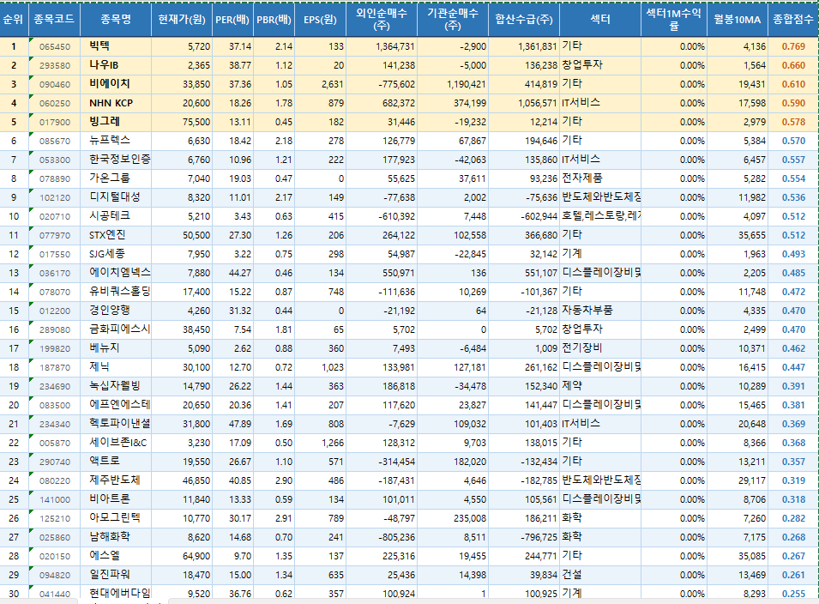The width and height of the screenshot is (819, 604).
Task: Select the 합산수급(주) header cell
Action: (x=524, y=20)
